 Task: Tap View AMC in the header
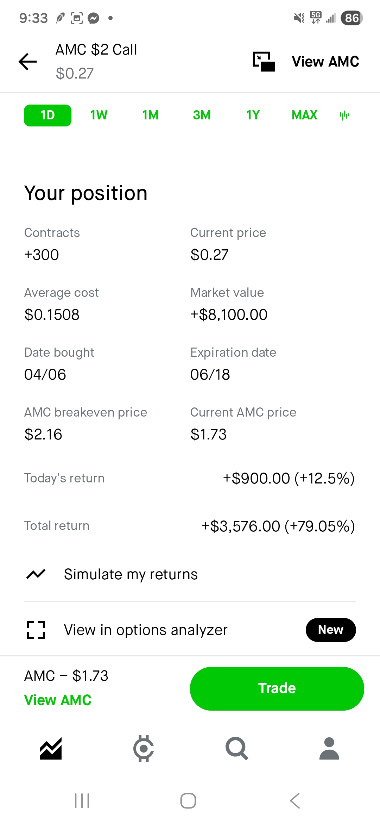click(x=325, y=62)
